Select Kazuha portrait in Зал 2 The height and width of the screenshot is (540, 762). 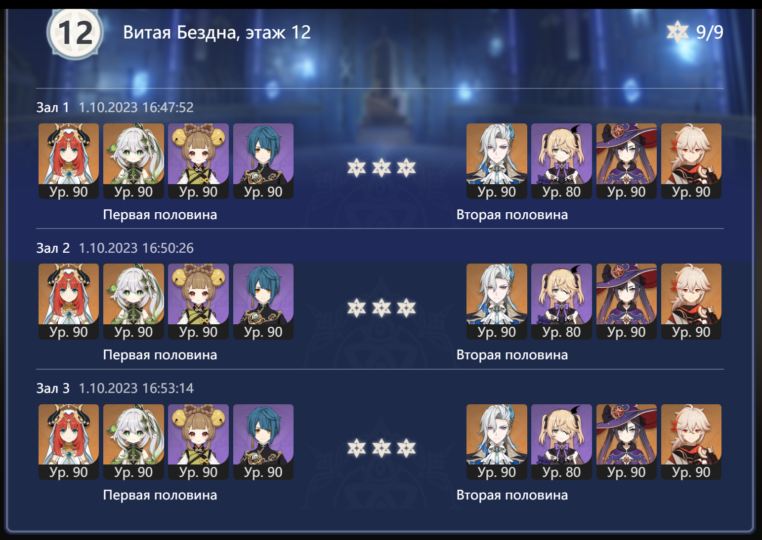[x=691, y=301]
